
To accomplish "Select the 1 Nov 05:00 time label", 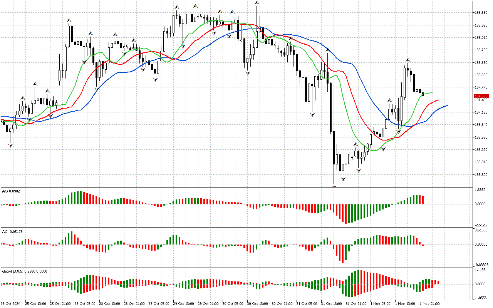I will [x=381, y=304].
